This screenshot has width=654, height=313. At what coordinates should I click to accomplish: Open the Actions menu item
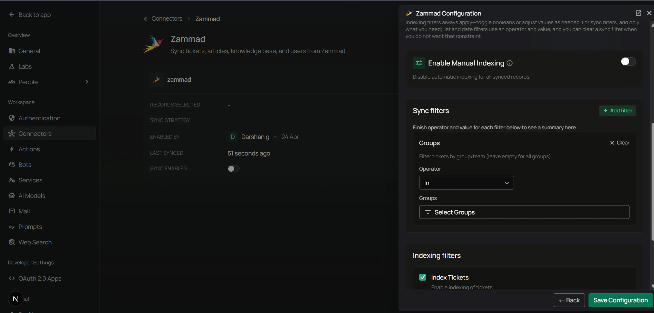point(49,149)
